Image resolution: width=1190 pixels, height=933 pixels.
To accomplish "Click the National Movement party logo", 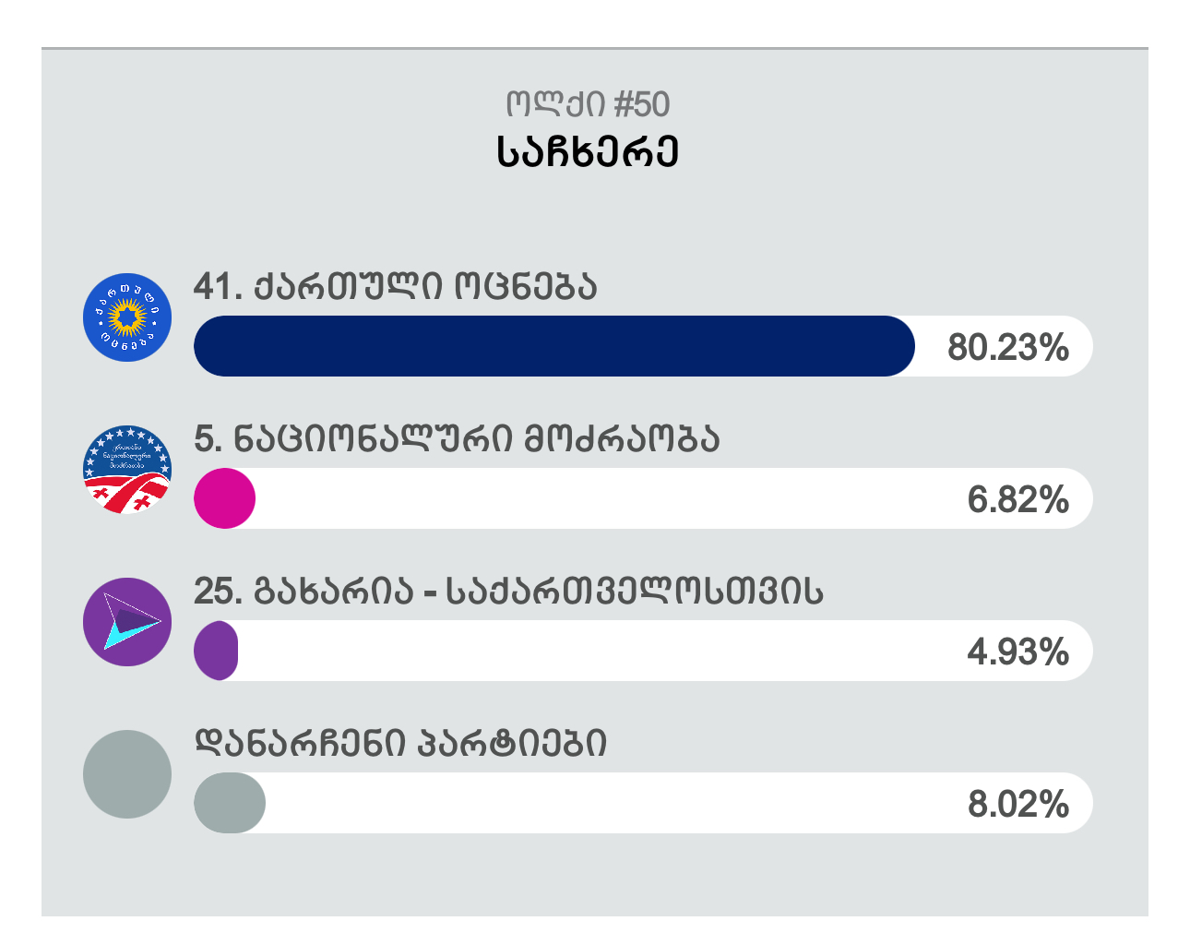I will click(x=127, y=470).
